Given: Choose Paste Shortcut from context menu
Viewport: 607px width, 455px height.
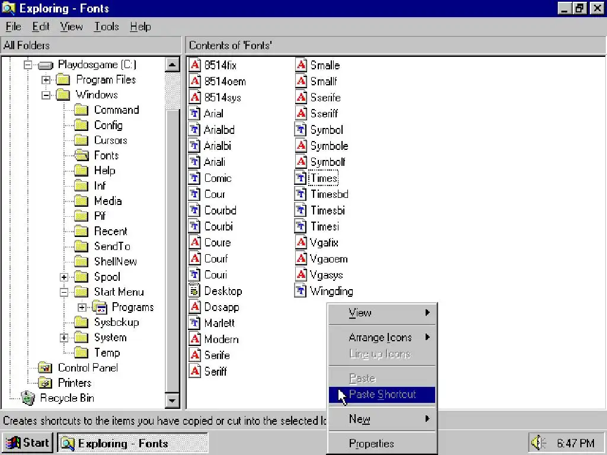Looking at the screenshot, I should (x=382, y=395).
